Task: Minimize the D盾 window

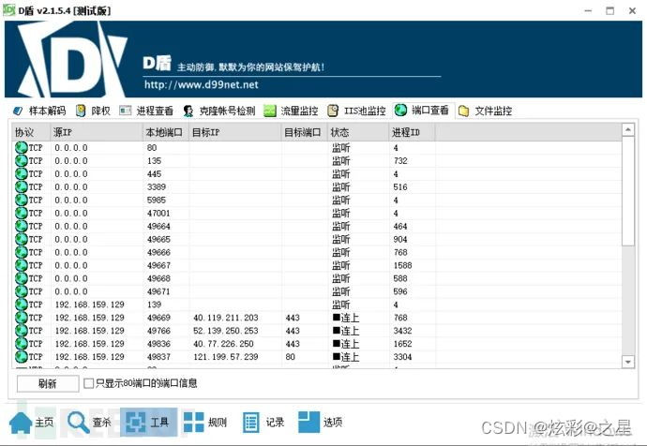Action: click(x=588, y=10)
